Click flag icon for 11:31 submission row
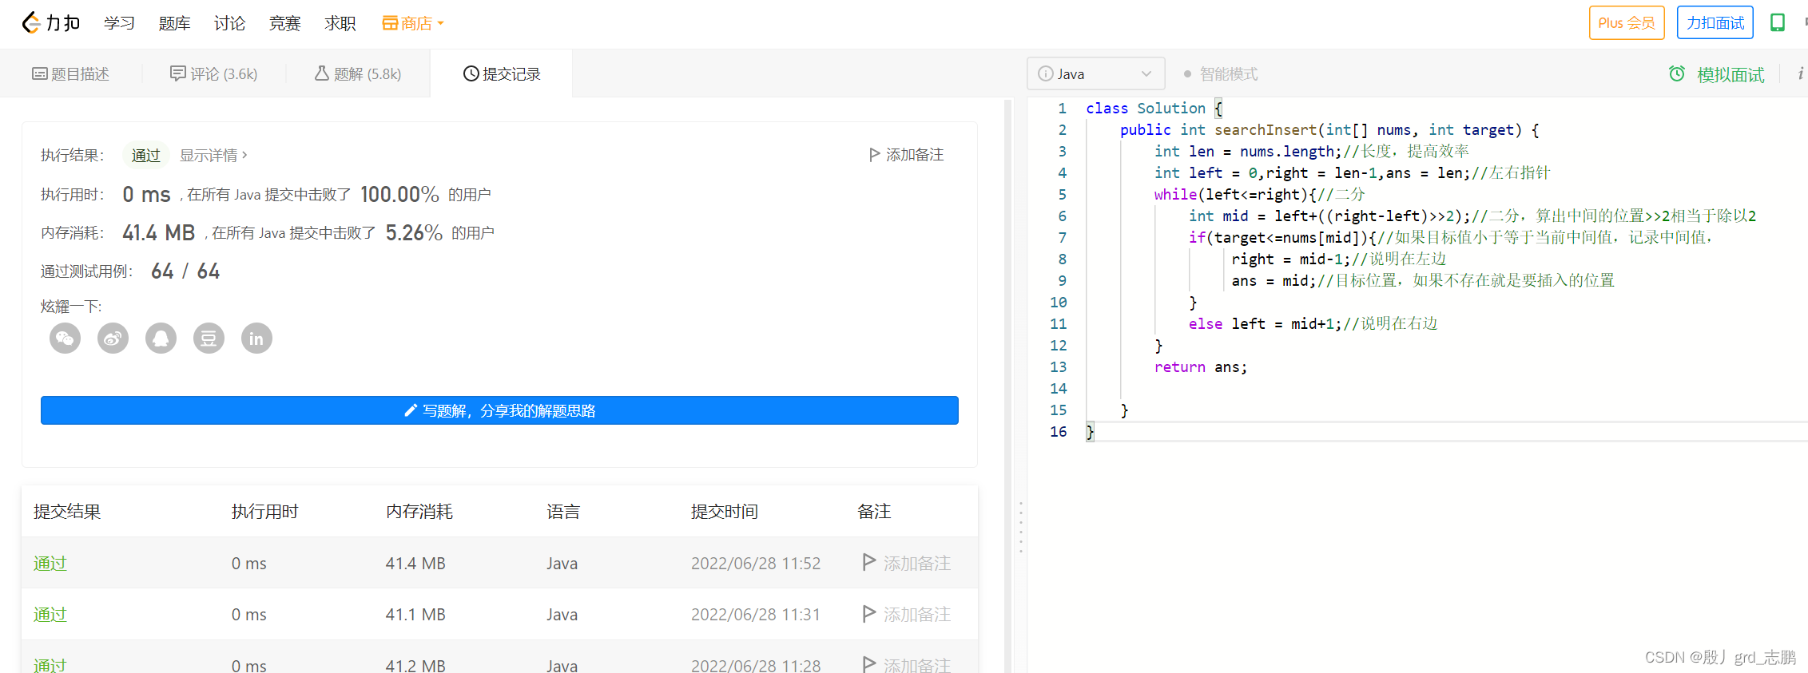 (x=869, y=613)
